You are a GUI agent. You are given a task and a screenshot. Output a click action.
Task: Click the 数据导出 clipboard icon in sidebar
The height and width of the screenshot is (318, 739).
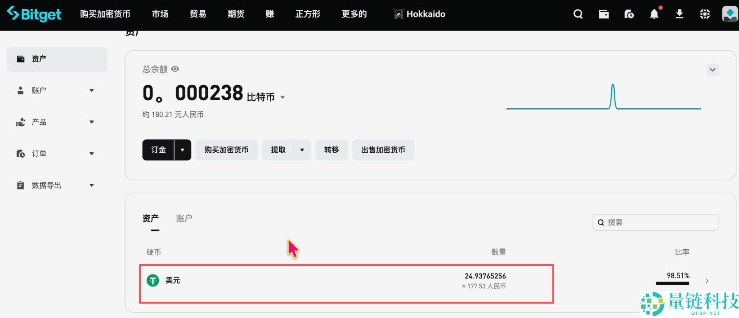click(20, 185)
